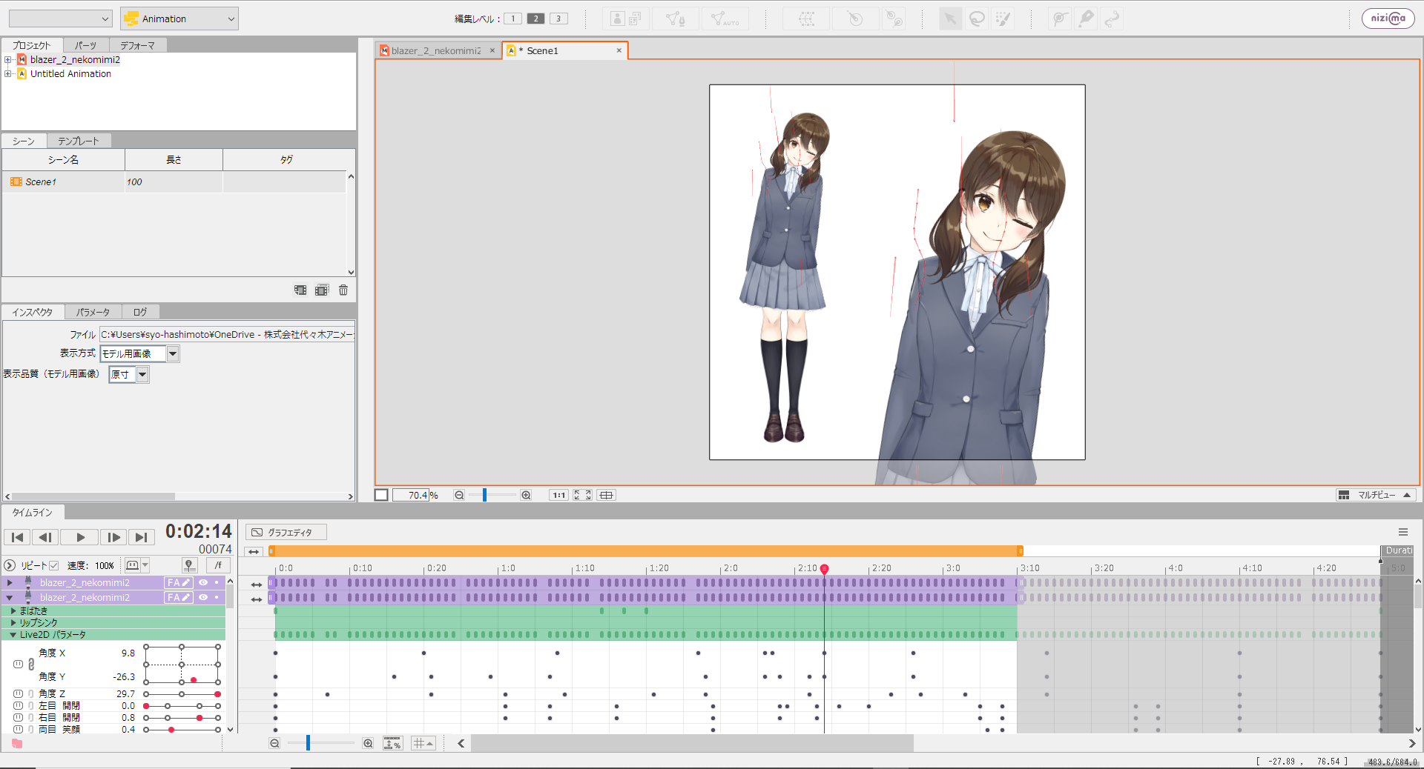
Task: Set edit level to 3
Action: tap(558, 19)
